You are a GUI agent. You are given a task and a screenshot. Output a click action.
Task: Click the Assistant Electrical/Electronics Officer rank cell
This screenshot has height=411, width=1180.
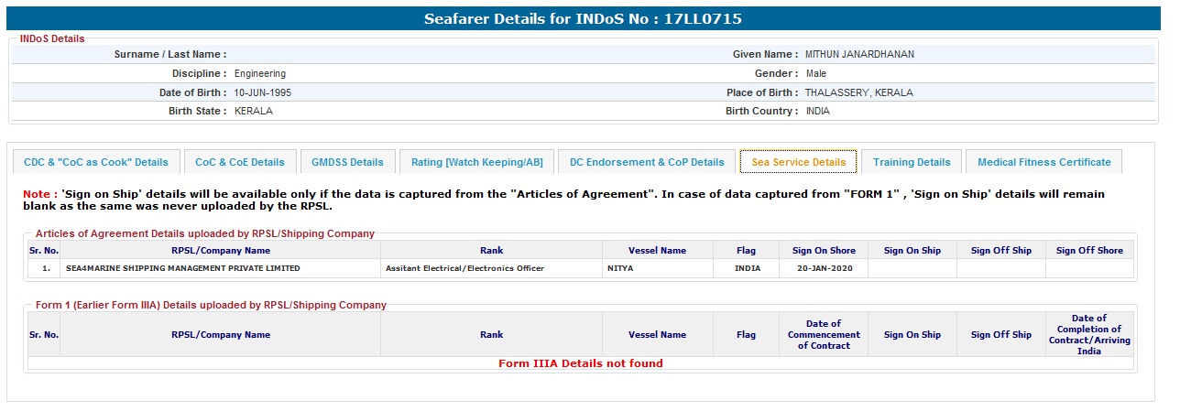point(464,269)
